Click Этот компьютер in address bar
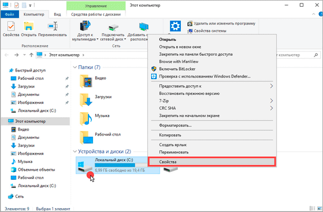This screenshot has height=212, width=323. [x=64, y=55]
